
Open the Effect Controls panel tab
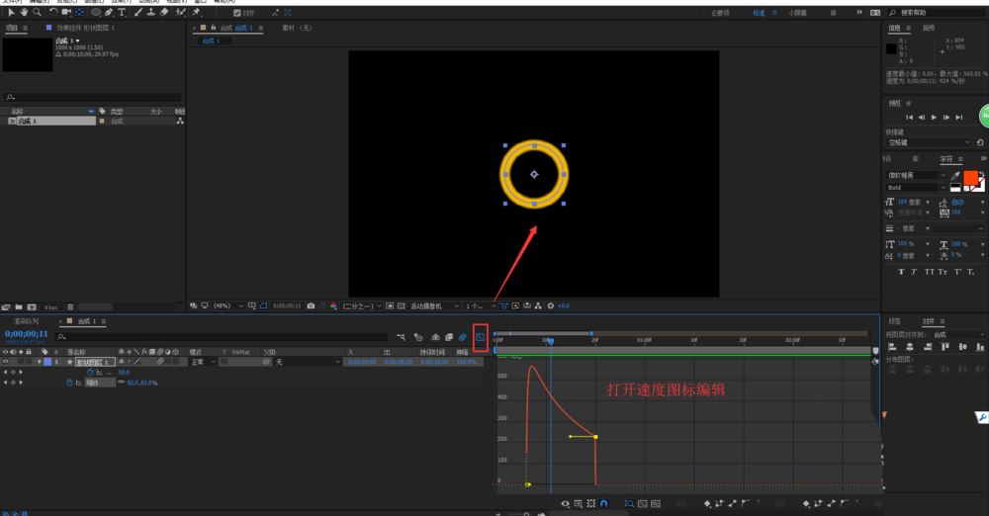[85, 28]
